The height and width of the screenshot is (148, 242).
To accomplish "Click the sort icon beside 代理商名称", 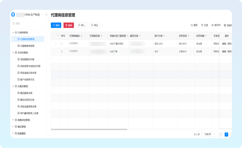I will [102, 36].
